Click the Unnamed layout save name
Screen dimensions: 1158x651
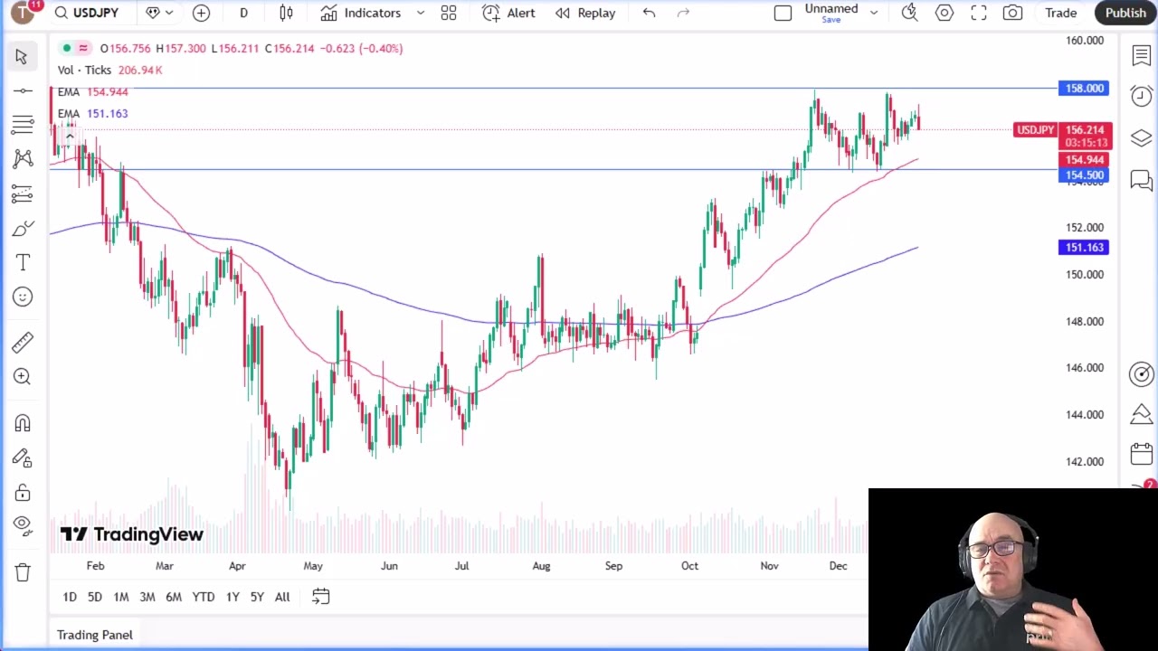pyautogui.click(x=831, y=13)
